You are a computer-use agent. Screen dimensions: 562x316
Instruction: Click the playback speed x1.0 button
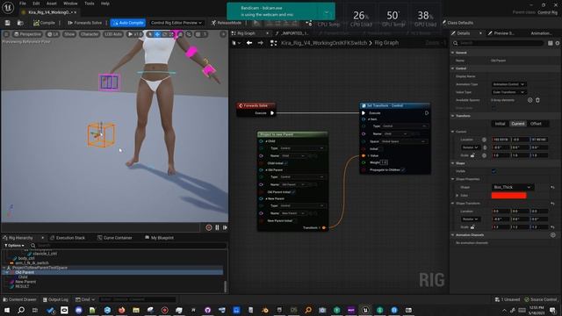click(135, 34)
